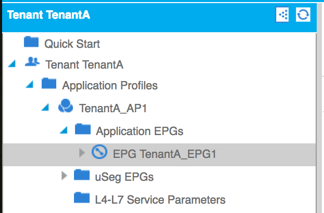The image size is (324, 213).
Task: Select the L4-L7 Service Parameters label
Action: click(160, 199)
